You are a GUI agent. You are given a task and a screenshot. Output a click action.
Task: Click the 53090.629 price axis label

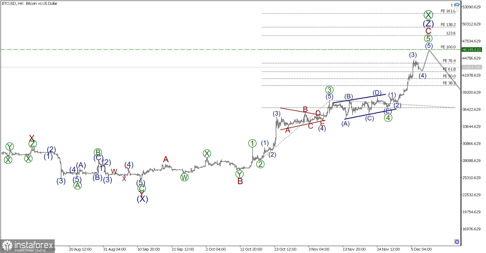[x=471, y=7]
